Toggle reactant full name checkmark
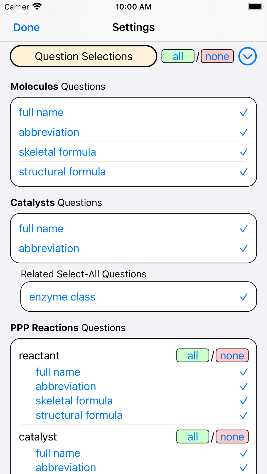Image resolution: width=267 pixels, height=474 pixels. pos(244,372)
